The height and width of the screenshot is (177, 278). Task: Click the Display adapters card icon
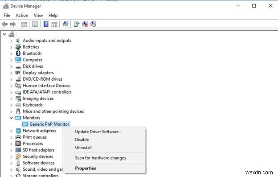coord(18,73)
